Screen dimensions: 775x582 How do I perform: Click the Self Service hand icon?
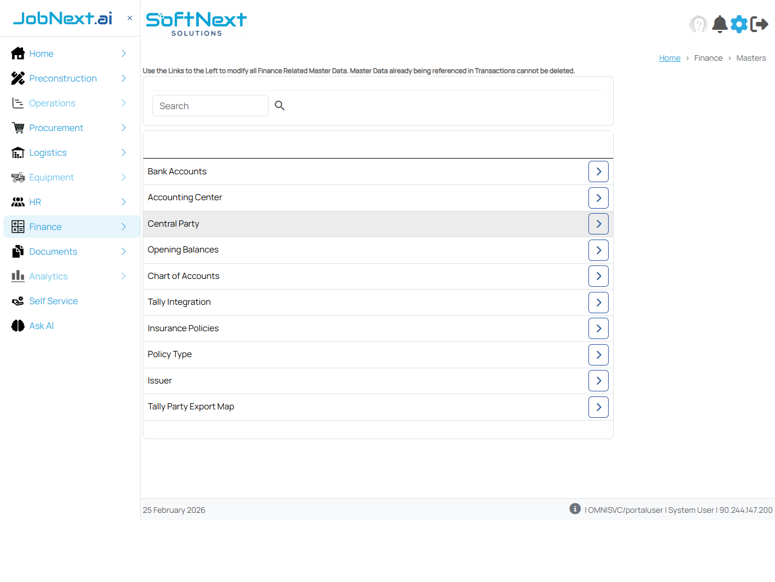tap(18, 301)
